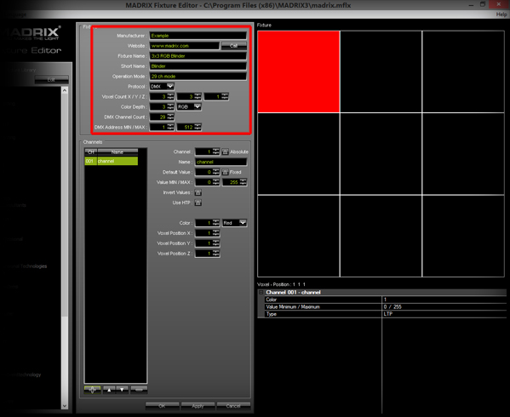Select the empty voxel right of the red voxel

coord(381,71)
